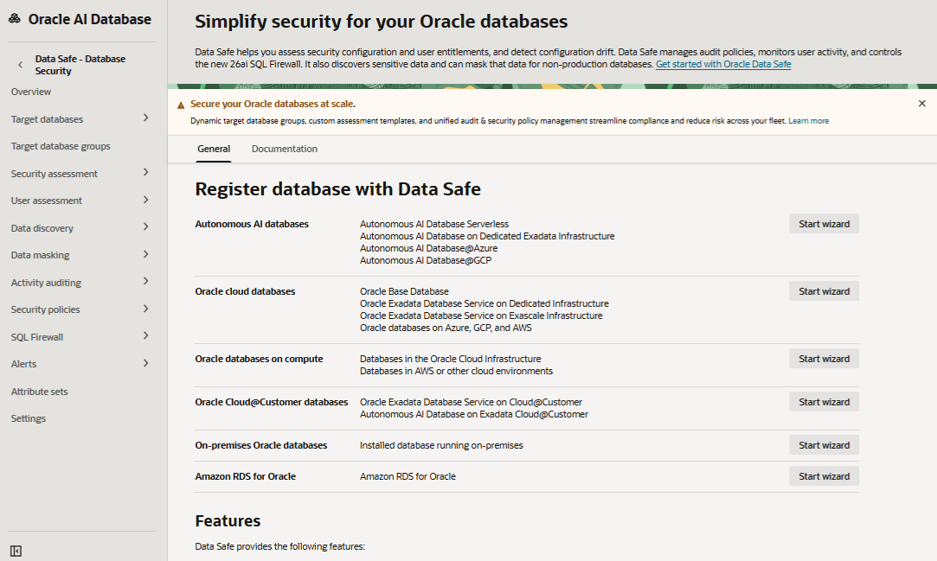The width and height of the screenshot is (937, 561).
Task: Expand the Data discovery chevron
Action: [146, 226]
